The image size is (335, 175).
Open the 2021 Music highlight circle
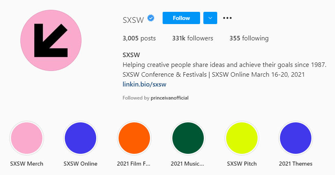point(188,138)
